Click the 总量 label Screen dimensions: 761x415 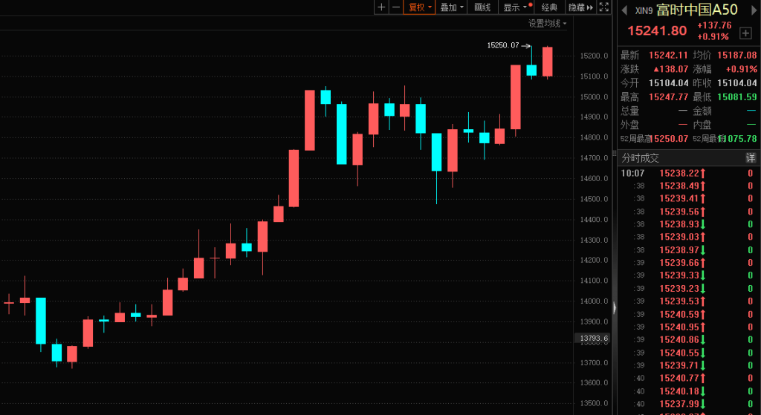(x=630, y=111)
